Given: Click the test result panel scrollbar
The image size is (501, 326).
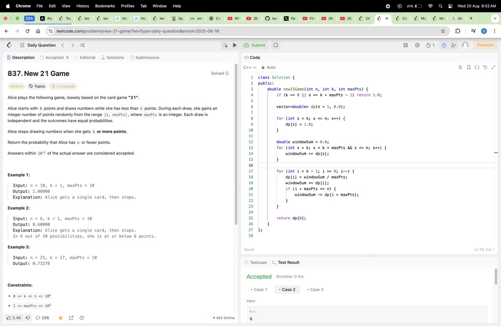Looking at the screenshot, I should click(x=496, y=277).
